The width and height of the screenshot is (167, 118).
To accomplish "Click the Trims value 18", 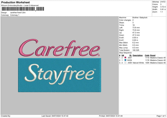I will click(133, 25).
